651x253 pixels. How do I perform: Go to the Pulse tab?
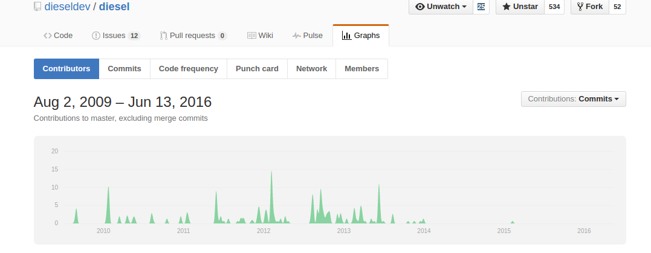point(308,36)
